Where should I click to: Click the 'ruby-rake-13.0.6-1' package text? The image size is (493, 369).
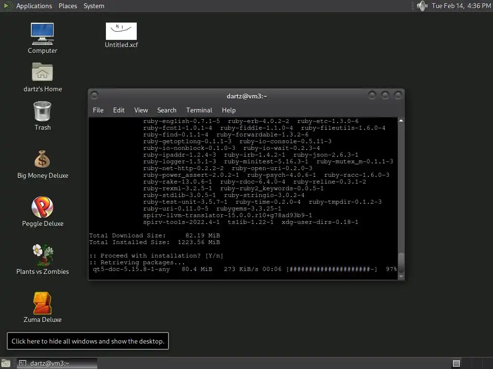[x=178, y=182]
